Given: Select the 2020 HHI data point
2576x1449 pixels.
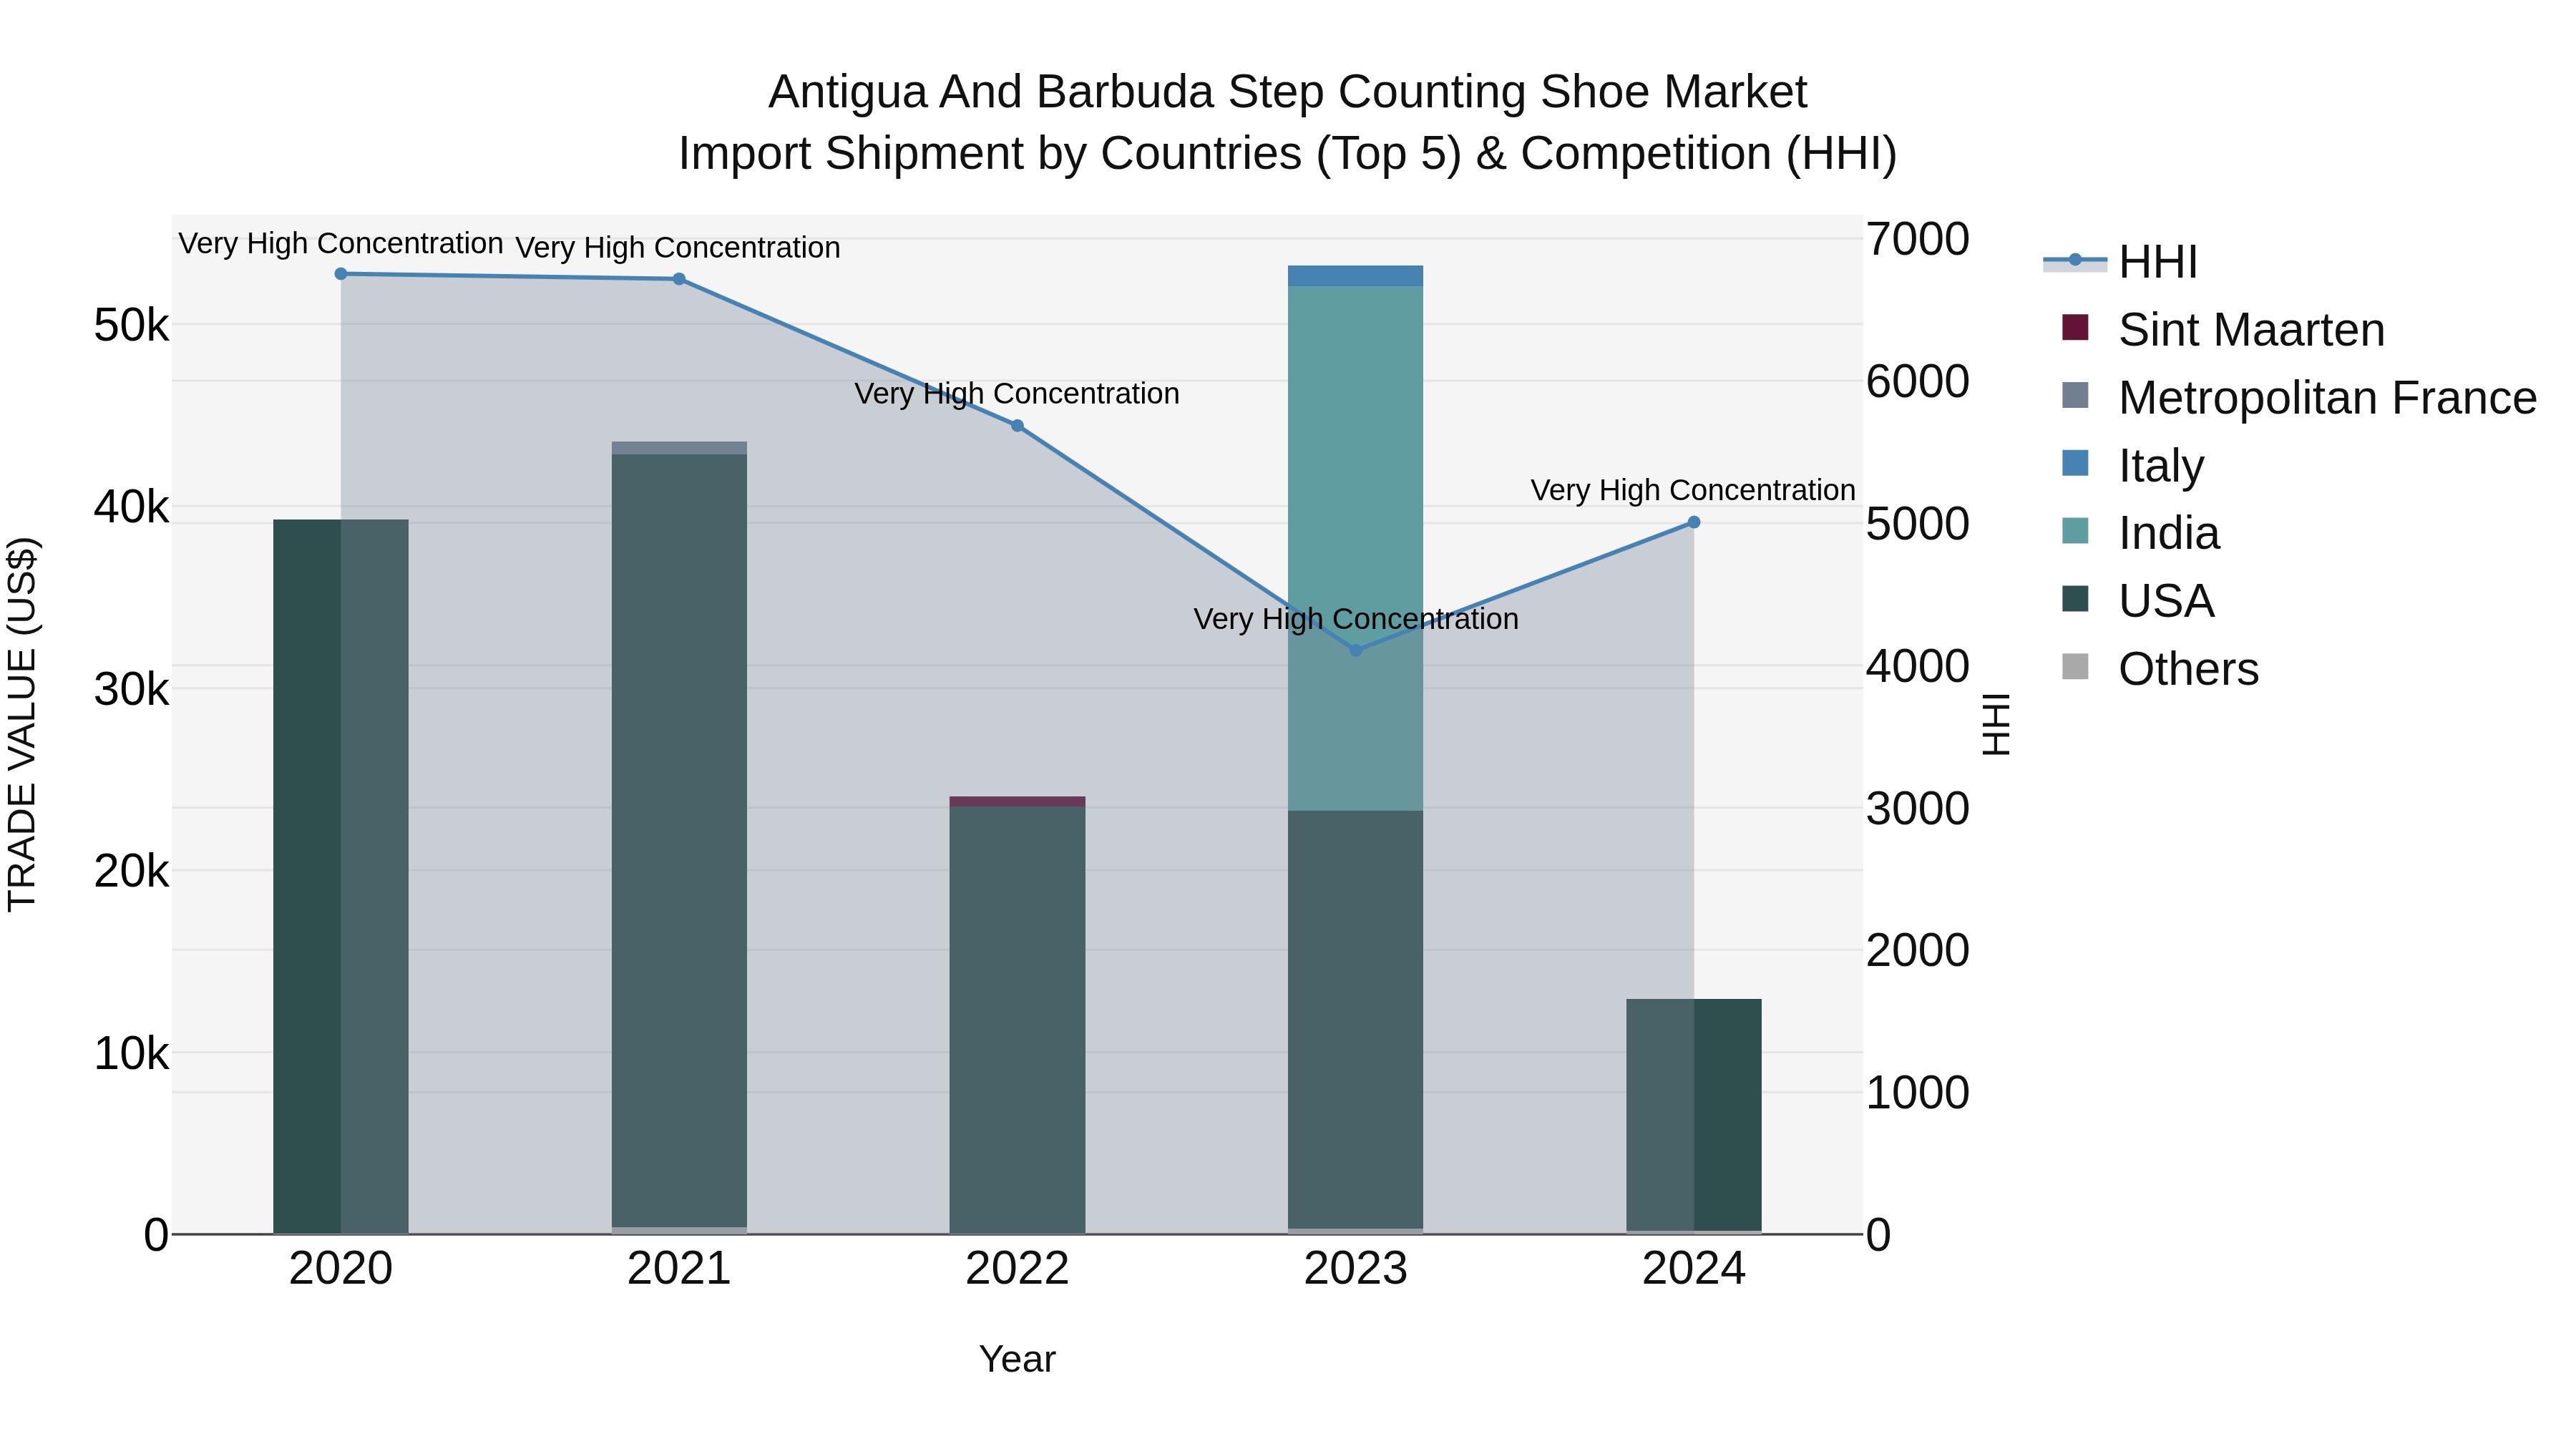Looking at the screenshot, I should click(341, 273).
